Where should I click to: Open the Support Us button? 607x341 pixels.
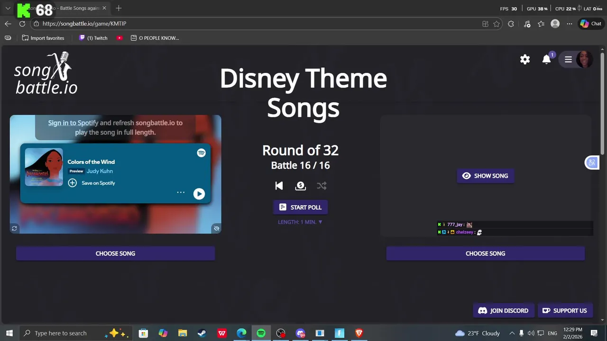pyautogui.click(x=564, y=311)
